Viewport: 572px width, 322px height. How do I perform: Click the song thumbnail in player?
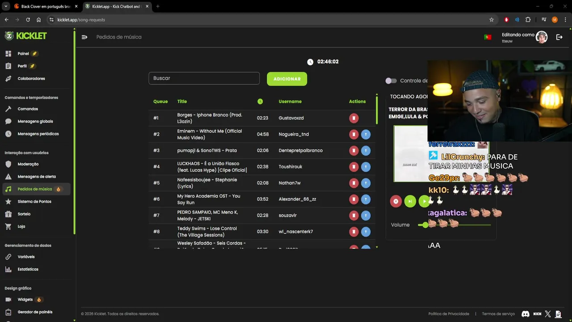pos(410,153)
